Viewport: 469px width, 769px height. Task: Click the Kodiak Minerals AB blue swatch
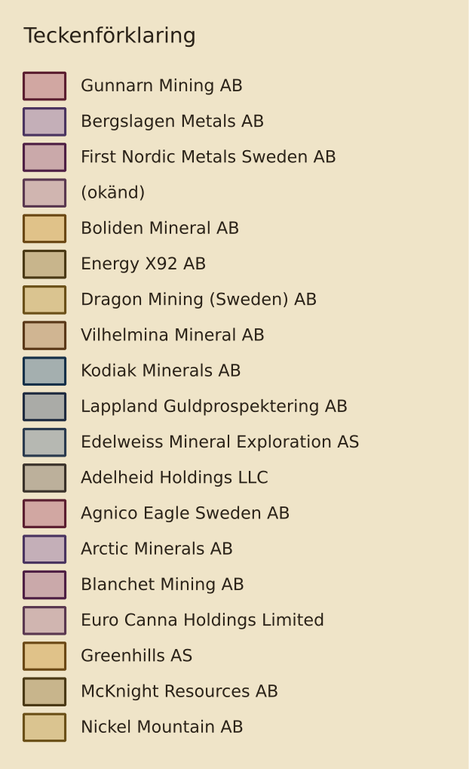pyautogui.click(x=44, y=371)
